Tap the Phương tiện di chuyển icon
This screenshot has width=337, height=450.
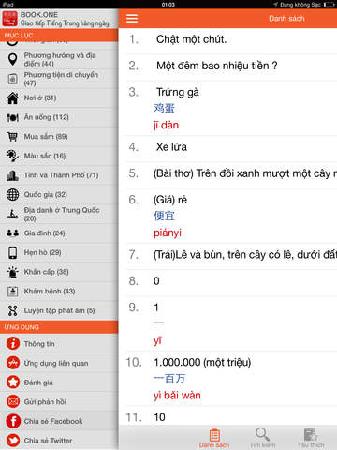click(12, 79)
